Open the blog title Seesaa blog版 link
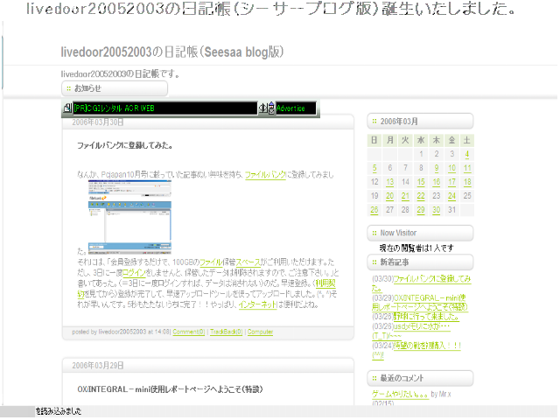Image resolution: width=560 pixels, height=420 pixels. click(x=172, y=52)
